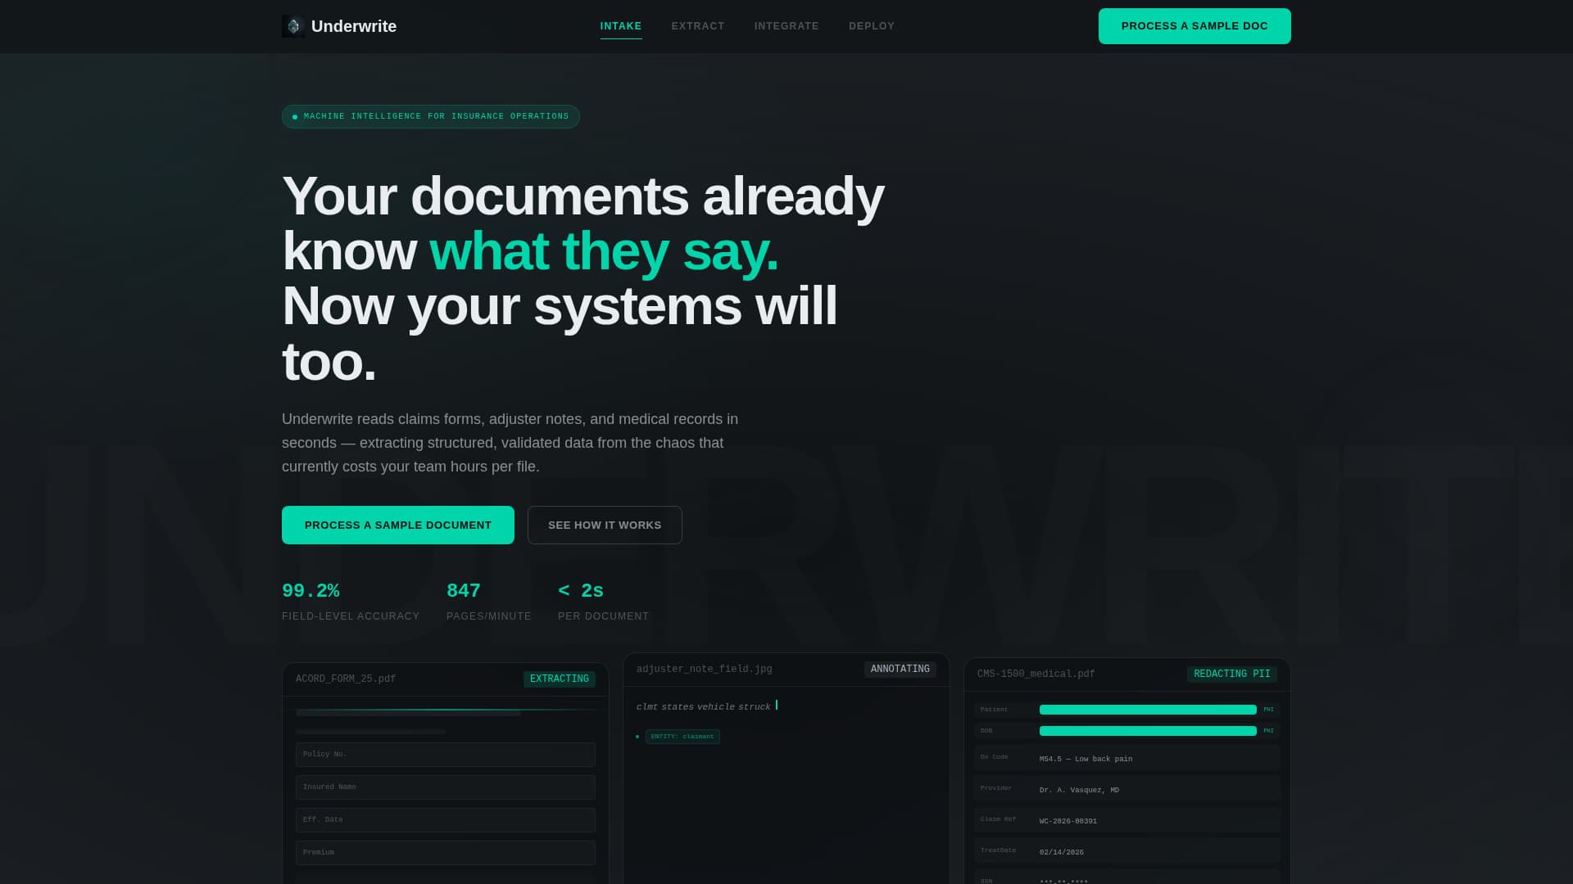Click the 'ENTITY: claimant' tag
The width and height of the screenshot is (1573, 884).
point(682,737)
